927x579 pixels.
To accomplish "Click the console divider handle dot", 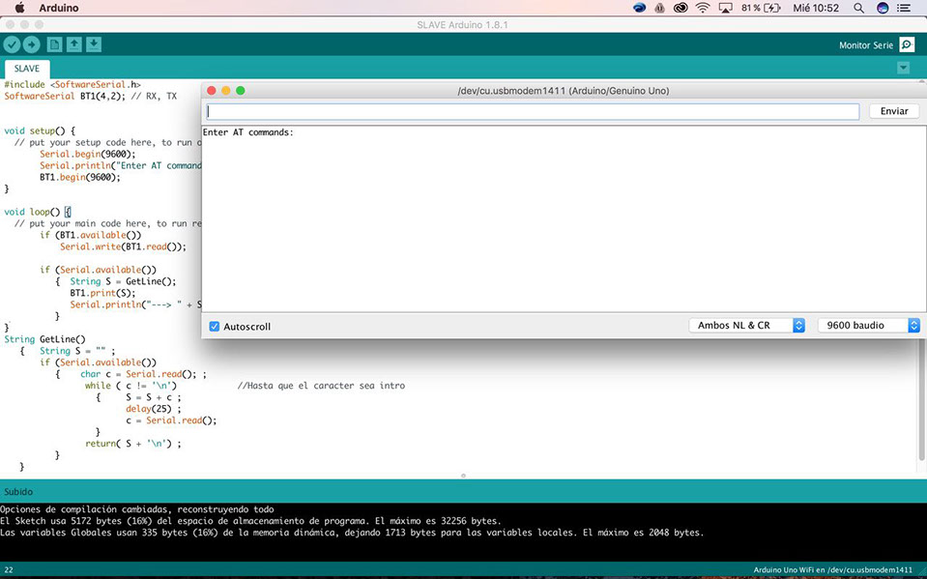I will click(x=464, y=476).
